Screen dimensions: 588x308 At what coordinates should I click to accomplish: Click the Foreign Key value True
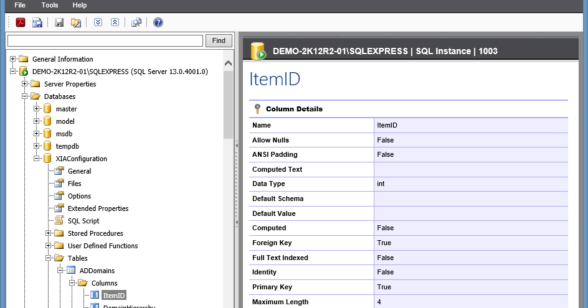[384, 243]
